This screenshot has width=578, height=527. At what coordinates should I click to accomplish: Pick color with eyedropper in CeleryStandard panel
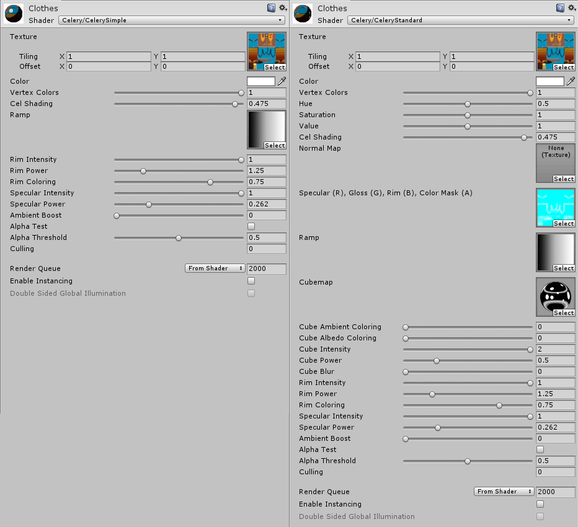[571, 81]
